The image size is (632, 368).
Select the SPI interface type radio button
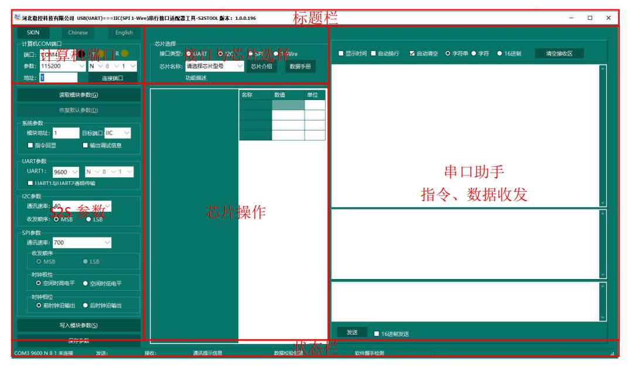(251, 53)
